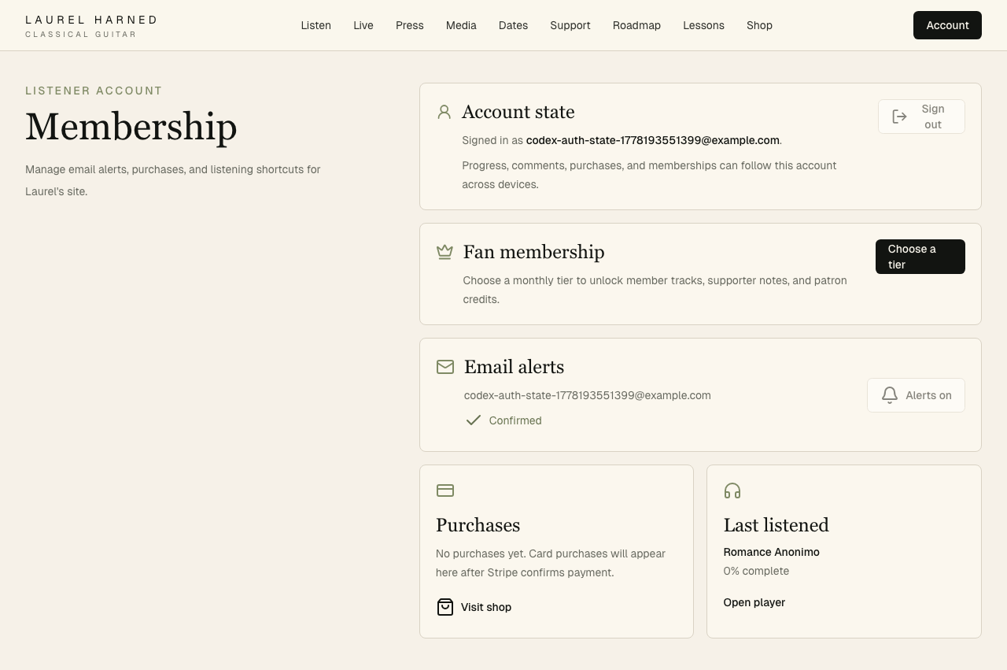Open the Account button in header
1007x670 pixels.
click(x=947, y=25)
